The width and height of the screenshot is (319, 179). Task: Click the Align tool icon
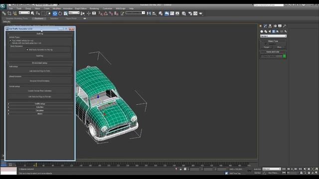coord(154,13)
